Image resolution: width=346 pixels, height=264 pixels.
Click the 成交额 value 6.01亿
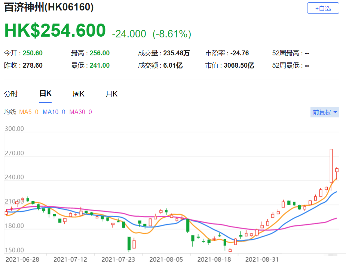[173, 65]
